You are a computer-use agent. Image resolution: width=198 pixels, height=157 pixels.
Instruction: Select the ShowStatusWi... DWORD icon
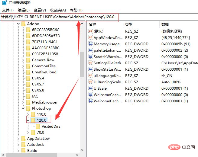point(91,69)
